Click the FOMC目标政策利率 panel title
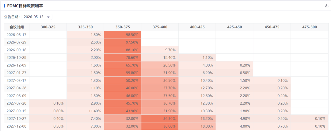This screenshot has width=331, height=131. point(25,6)
